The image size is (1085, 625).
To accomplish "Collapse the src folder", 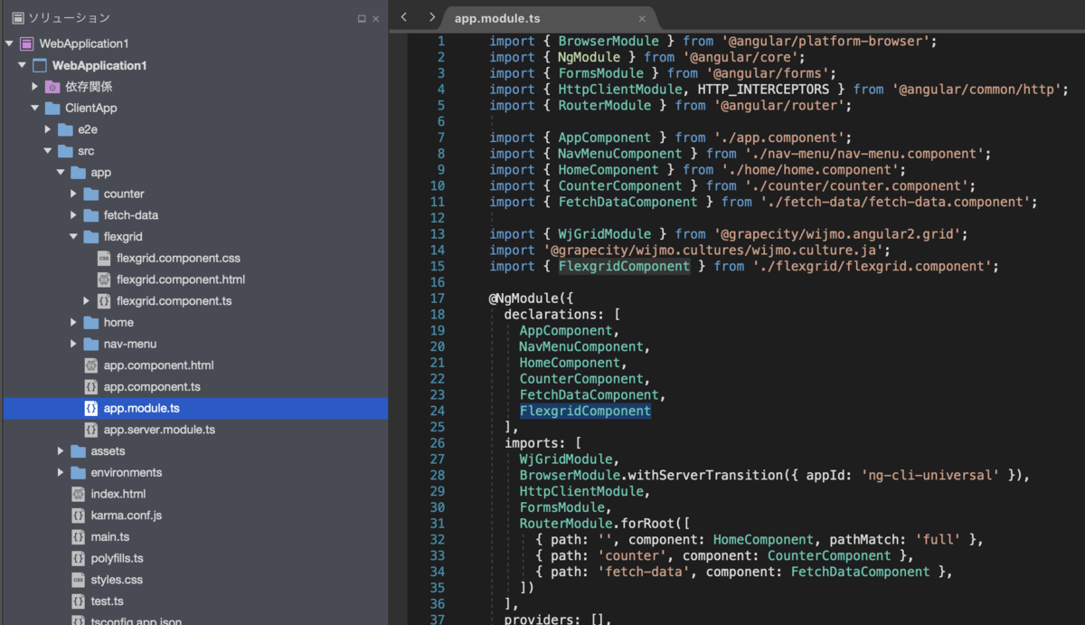I will pyautogui.click(x=47, y=151).
